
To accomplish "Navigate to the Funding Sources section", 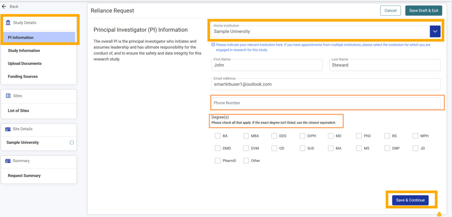I will point(23,76).
